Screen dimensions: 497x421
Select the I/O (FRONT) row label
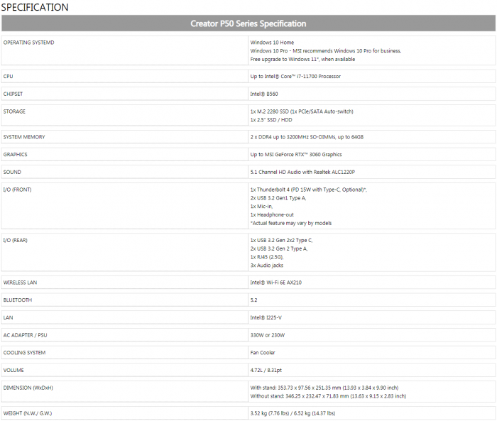[x=18, y=190]
